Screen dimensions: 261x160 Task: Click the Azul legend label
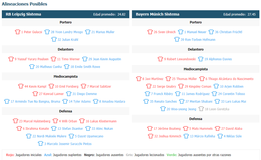48,155
